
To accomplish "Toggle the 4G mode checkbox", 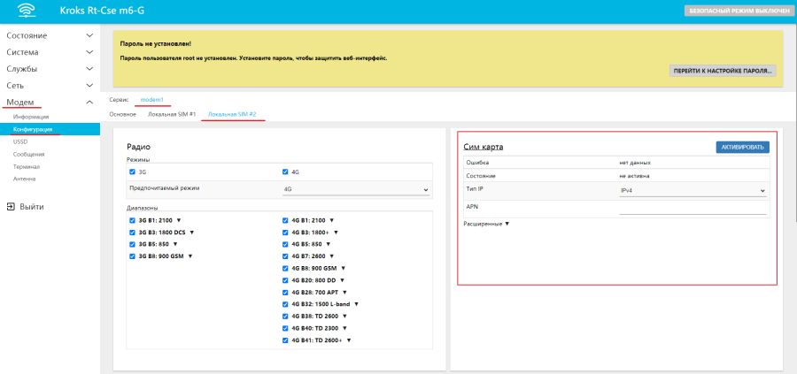I will (x=285, y=172).
